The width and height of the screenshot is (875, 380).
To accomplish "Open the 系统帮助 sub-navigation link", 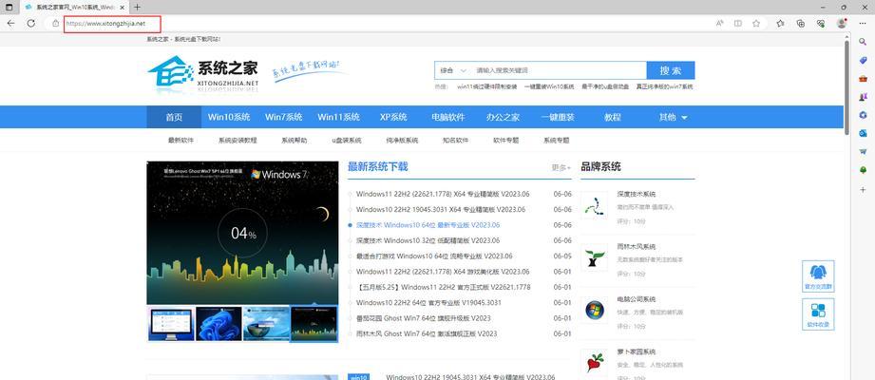I will (295, 141).
